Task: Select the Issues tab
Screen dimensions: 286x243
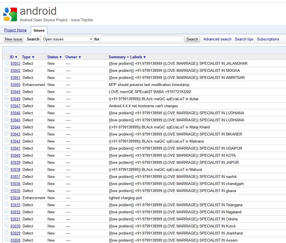Action: pyautogui.click(x=39, y=30)
